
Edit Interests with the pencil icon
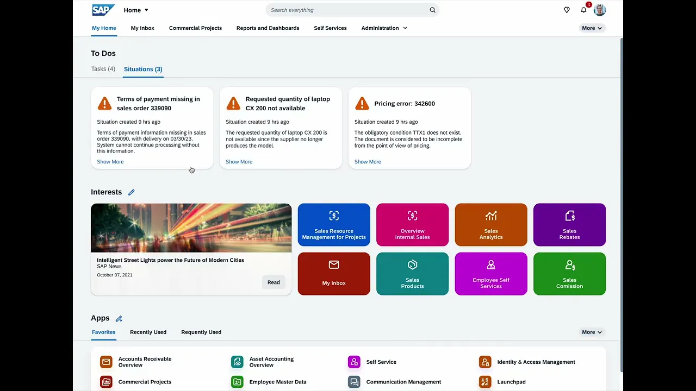132,192
